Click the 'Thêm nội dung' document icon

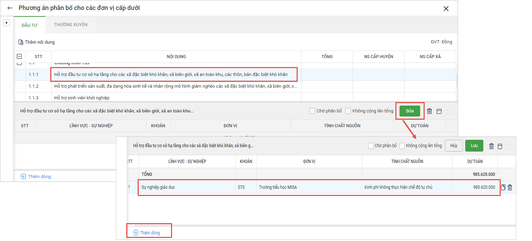pos(21,42)
